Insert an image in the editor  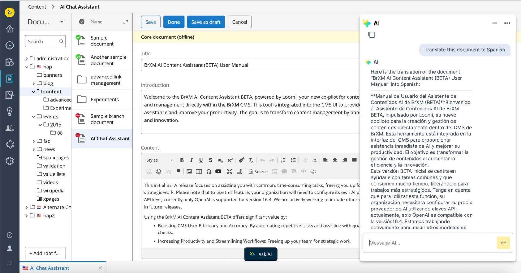(189, 172)
